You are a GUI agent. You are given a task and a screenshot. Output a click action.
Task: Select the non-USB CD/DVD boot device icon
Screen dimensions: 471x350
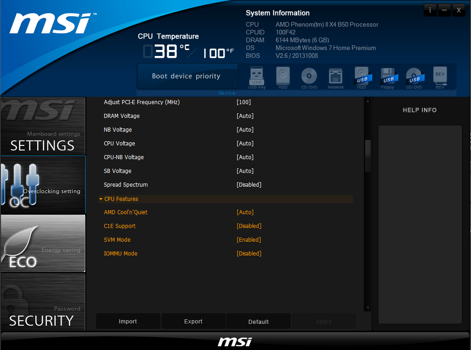point(309,78)
